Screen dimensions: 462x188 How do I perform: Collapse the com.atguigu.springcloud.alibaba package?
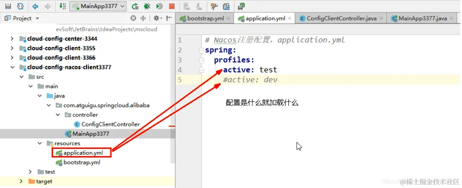click(x=49, y=105)
